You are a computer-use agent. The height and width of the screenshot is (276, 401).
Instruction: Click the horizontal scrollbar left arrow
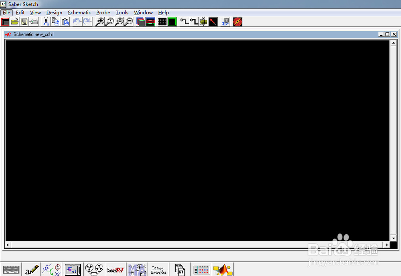coord(8,245)
